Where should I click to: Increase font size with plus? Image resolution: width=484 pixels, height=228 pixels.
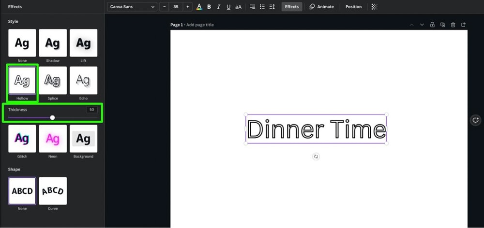coord(187,6)
